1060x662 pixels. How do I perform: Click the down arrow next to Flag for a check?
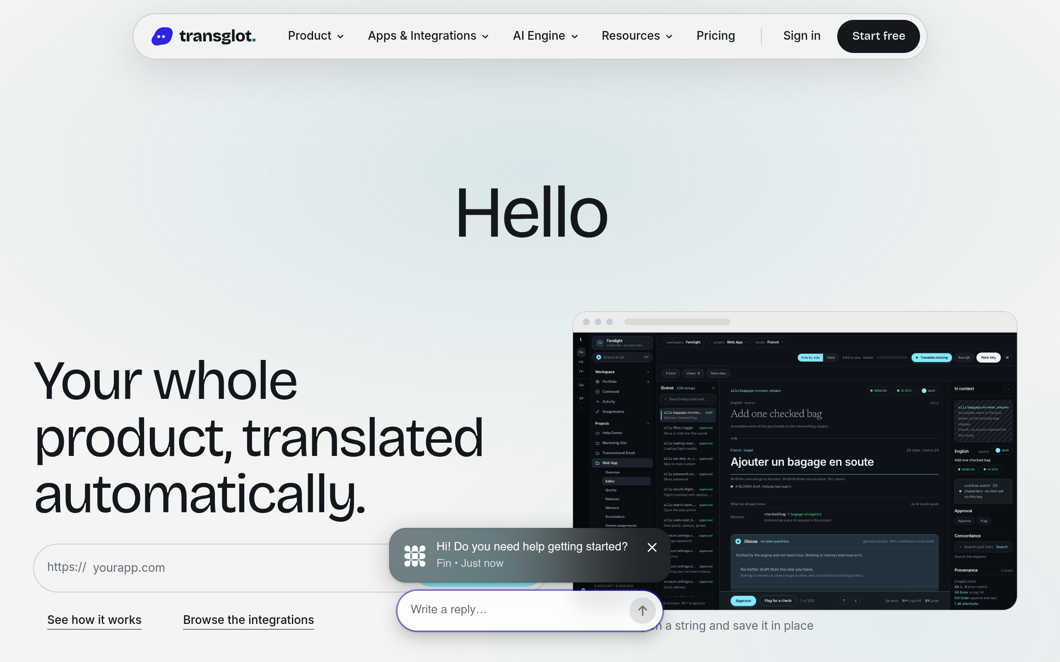[x=855, y=601]
